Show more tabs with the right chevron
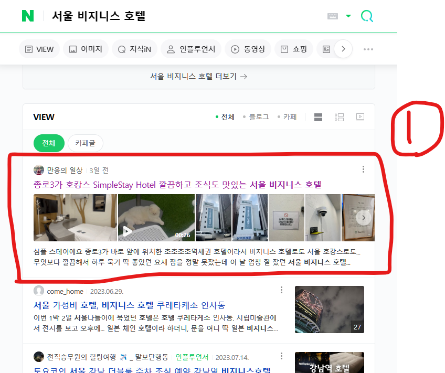 pos(343,49)
